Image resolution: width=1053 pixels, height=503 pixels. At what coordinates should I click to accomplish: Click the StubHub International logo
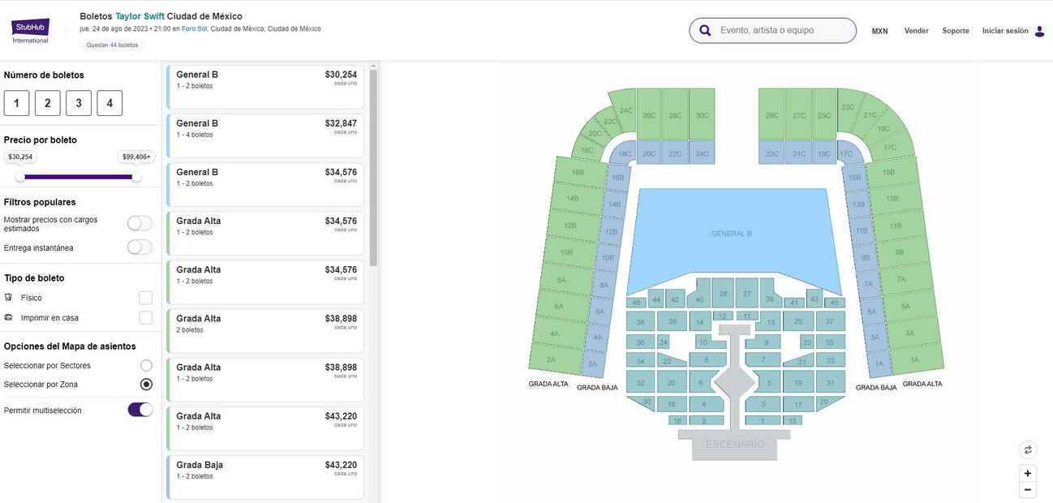coord(30,30)
